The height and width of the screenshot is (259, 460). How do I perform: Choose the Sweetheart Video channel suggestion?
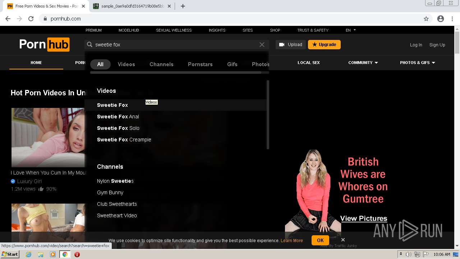click(x=117, y=215)
